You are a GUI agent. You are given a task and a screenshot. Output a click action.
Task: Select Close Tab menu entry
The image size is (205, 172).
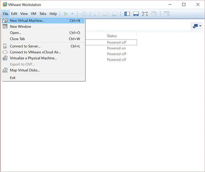43,39
